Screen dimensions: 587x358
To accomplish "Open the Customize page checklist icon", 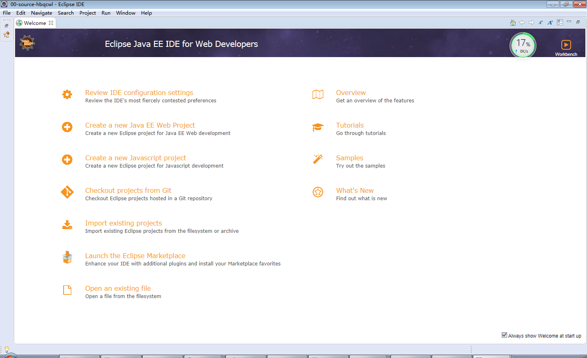I will click(560, 23).
